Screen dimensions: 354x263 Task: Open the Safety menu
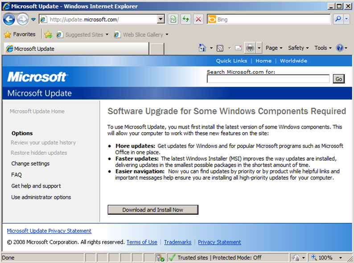(x=298, y=48)
